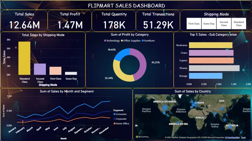
Task: Click the Technology legend marker
Action: [105, 41]
